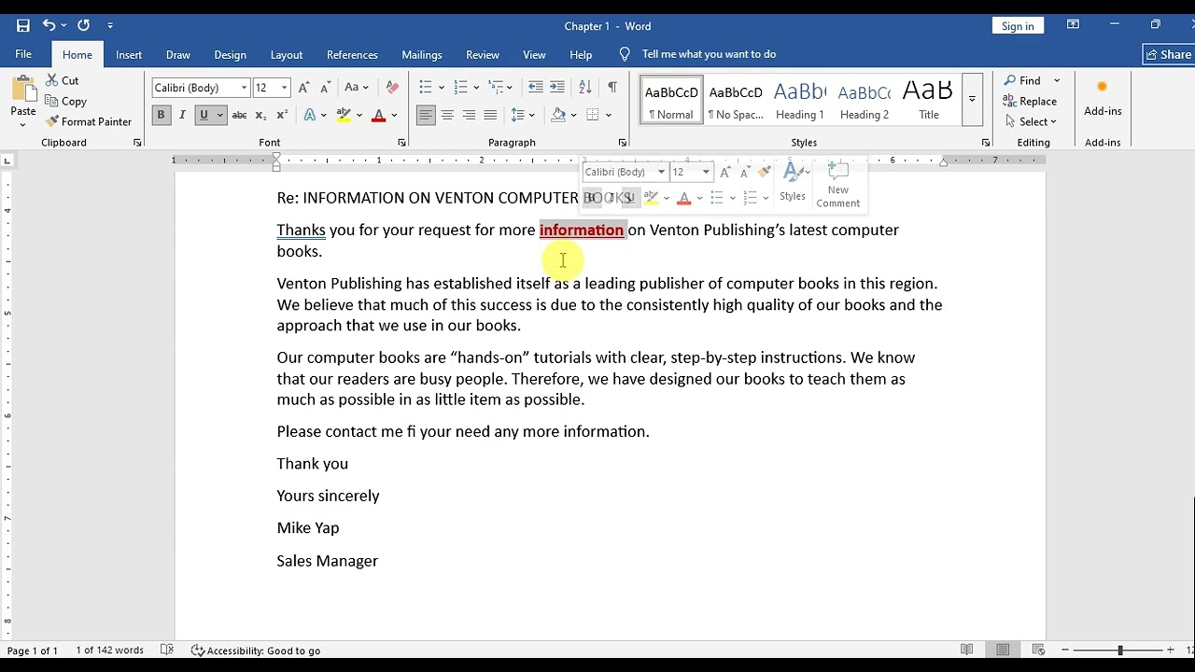The height and width of the screenshot is (672, 1195).
Task: Open the Select dropdown in Editing
Action: [1031, 121]
